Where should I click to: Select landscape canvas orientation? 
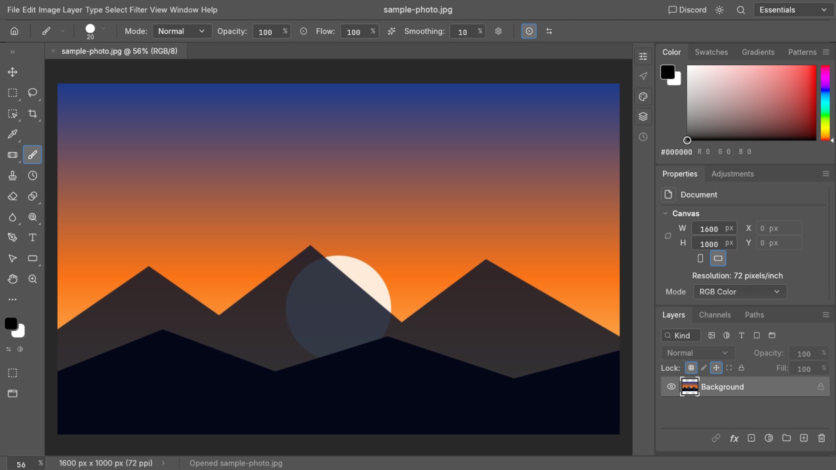click(x=718, y=258)
